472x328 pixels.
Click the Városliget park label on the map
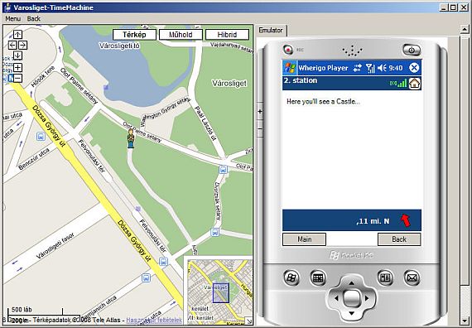[229, 83]
